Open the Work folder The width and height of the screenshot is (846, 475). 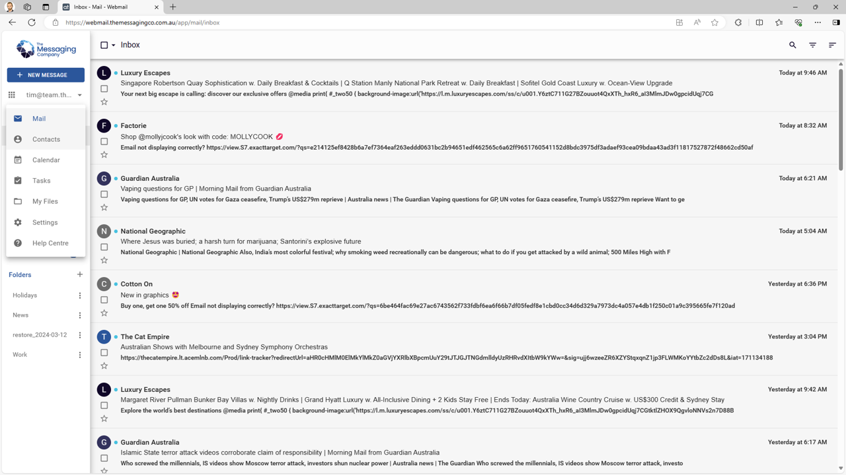(20, 355)
